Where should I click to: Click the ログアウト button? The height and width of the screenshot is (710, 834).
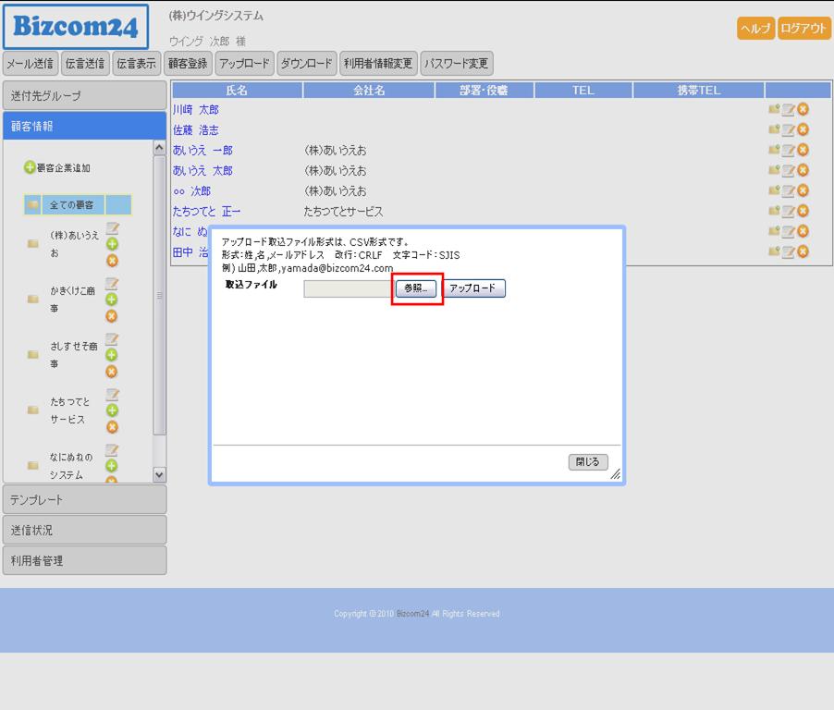(803, 29)
